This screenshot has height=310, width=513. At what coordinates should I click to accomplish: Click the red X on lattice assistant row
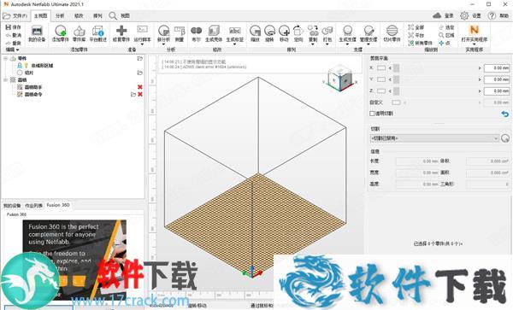(140, 87)
